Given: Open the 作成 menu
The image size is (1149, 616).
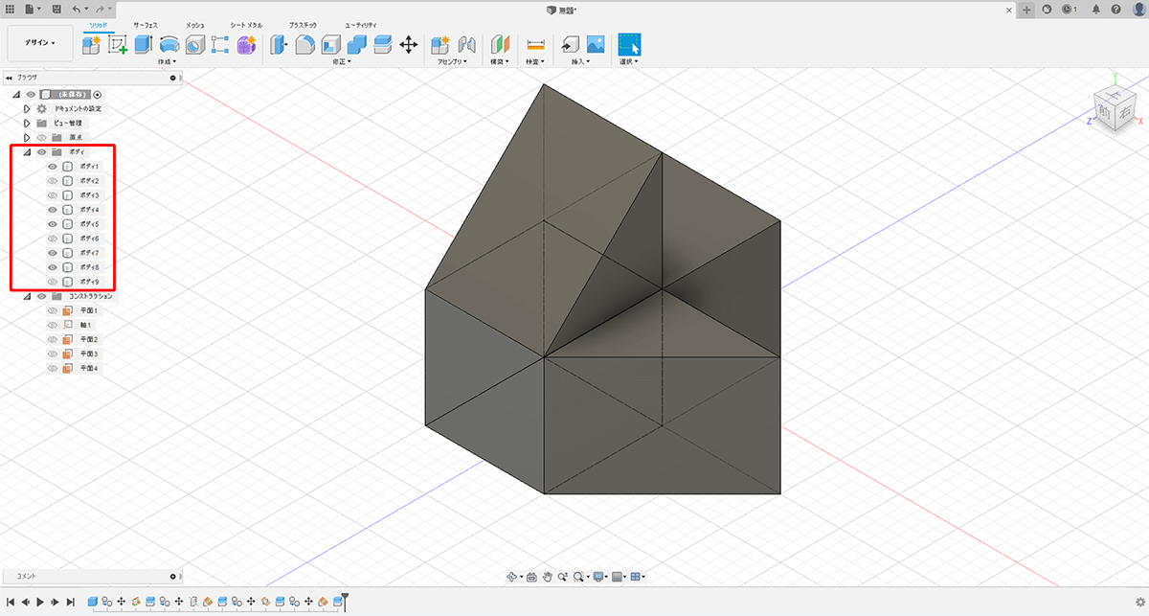Looking at the screenshot, I should coord(167,62).
